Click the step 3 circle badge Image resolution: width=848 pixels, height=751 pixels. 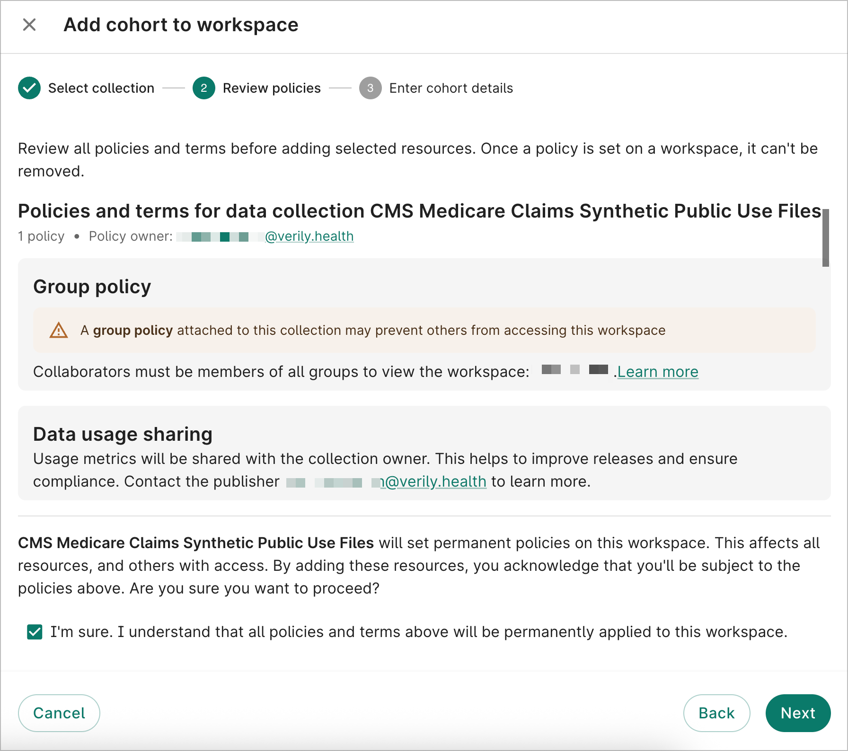371,88
